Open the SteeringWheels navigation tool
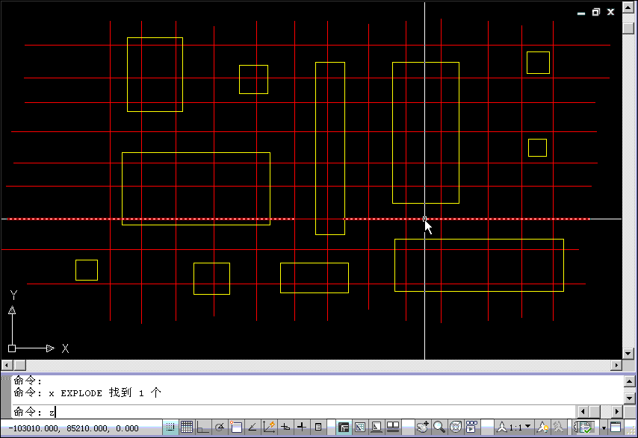This screenshot has width=638, height=438. [455, 428]
